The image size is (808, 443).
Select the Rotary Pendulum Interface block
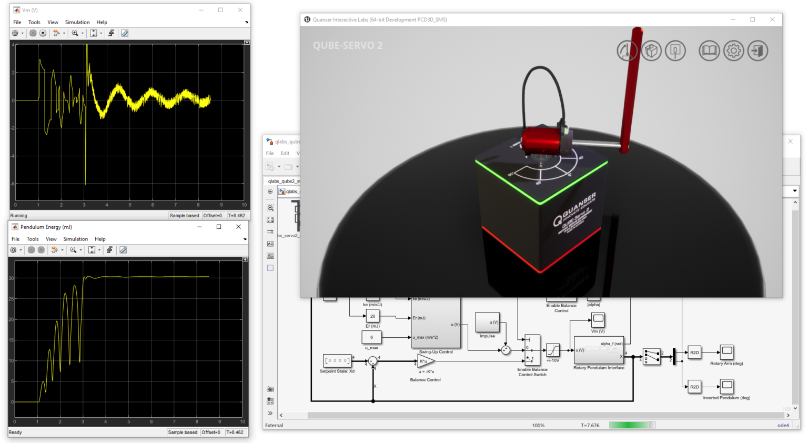(x=599, y=350)
